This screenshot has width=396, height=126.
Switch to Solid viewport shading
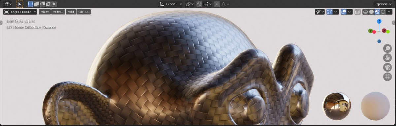(x=371, y=12)
